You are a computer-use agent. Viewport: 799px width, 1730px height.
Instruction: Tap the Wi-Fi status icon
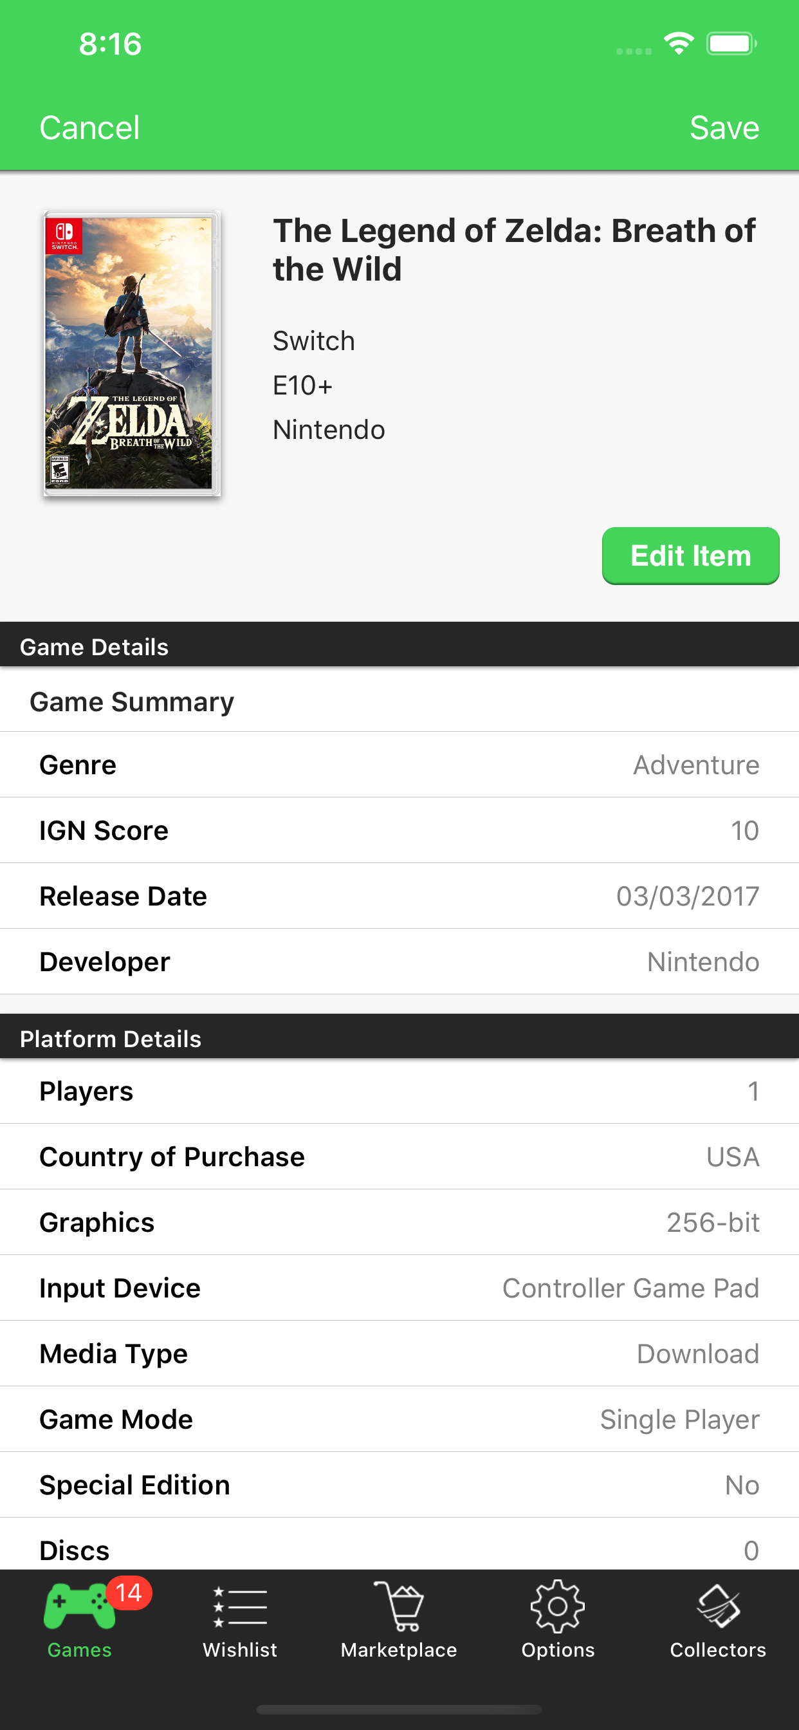point(679,44)
